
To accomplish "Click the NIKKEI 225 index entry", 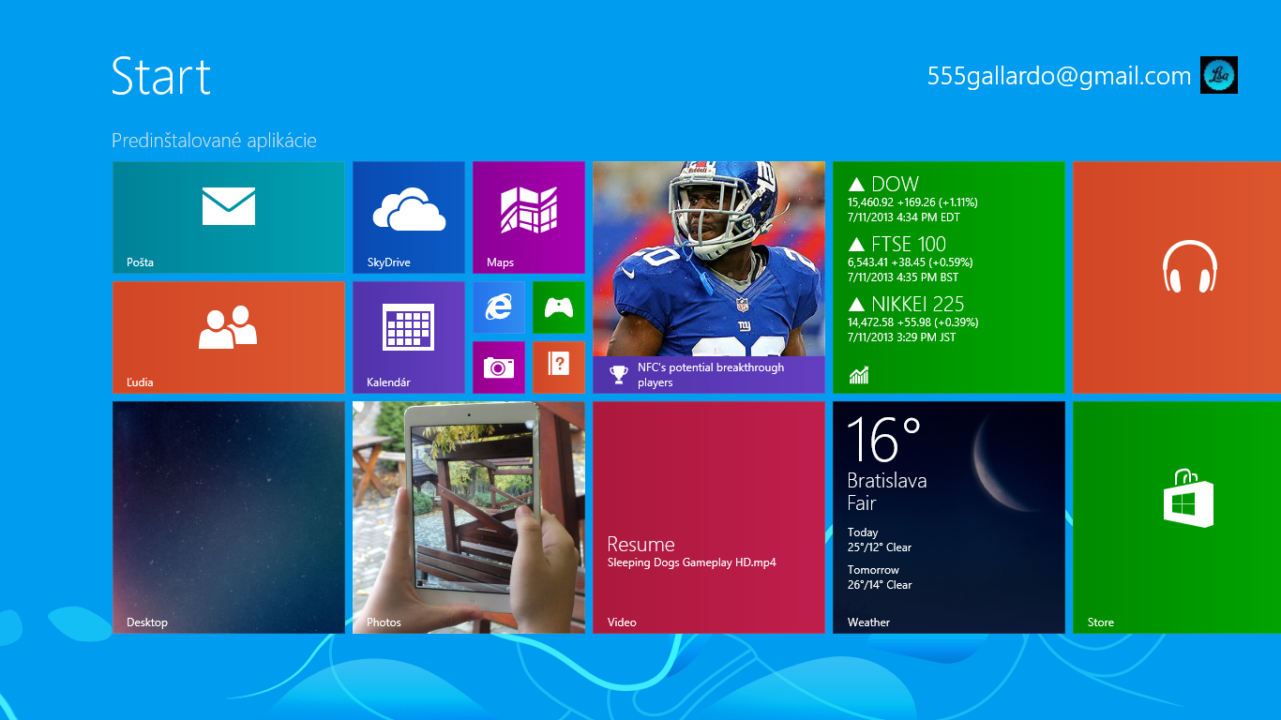I will point(913,320).
